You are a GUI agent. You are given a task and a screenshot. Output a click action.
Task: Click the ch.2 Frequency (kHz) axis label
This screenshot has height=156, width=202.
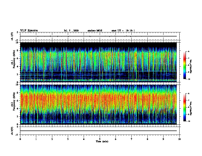click(13, 101)
